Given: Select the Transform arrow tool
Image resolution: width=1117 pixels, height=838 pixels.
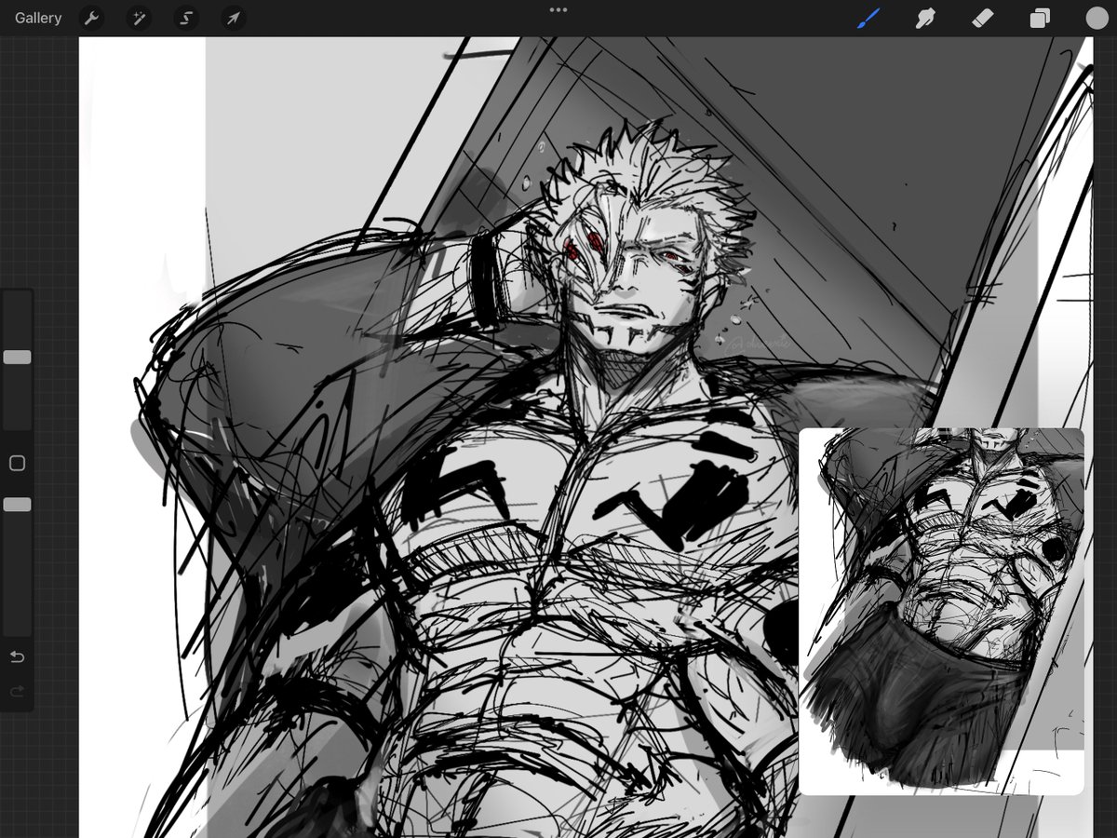Looking at the screenshot, I should tap(234, 18).
